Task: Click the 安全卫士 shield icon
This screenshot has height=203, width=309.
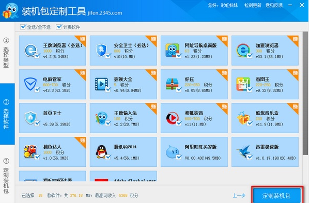Action: tap(101, 51)
